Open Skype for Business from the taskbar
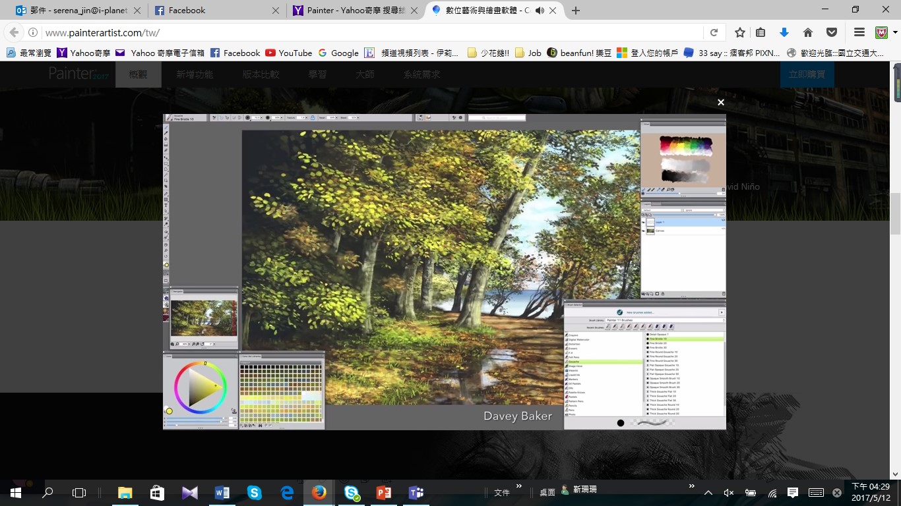The image size is (901, 506). tap(352, 492)
